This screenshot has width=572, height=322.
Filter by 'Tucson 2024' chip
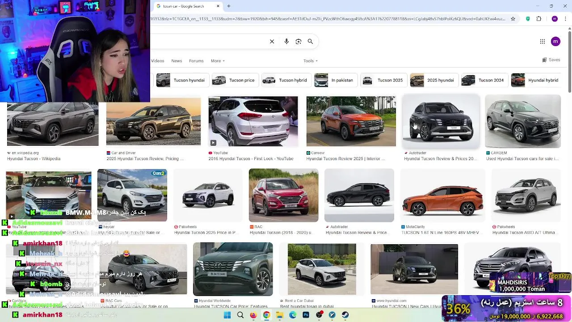pos(484,80)
